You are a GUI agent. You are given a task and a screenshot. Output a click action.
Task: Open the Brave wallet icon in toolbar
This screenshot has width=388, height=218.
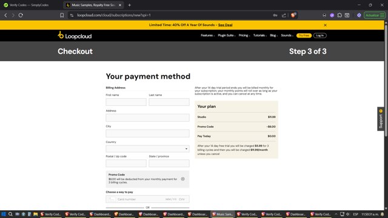pyautogui.click(x=347, y=15)
